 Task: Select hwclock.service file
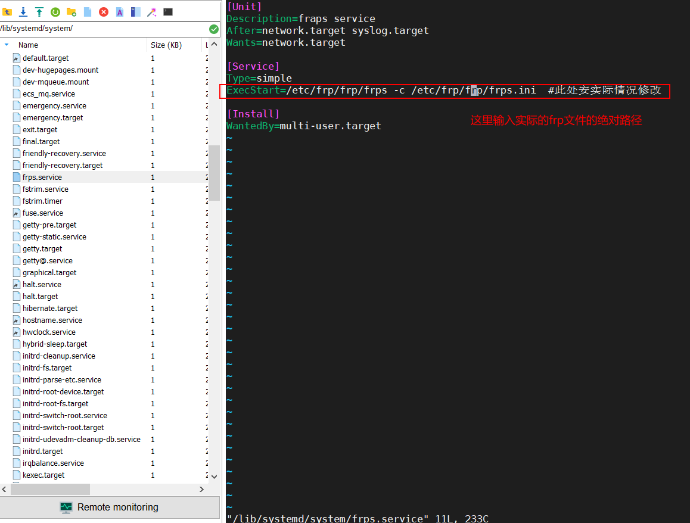[x=49, y=332]
